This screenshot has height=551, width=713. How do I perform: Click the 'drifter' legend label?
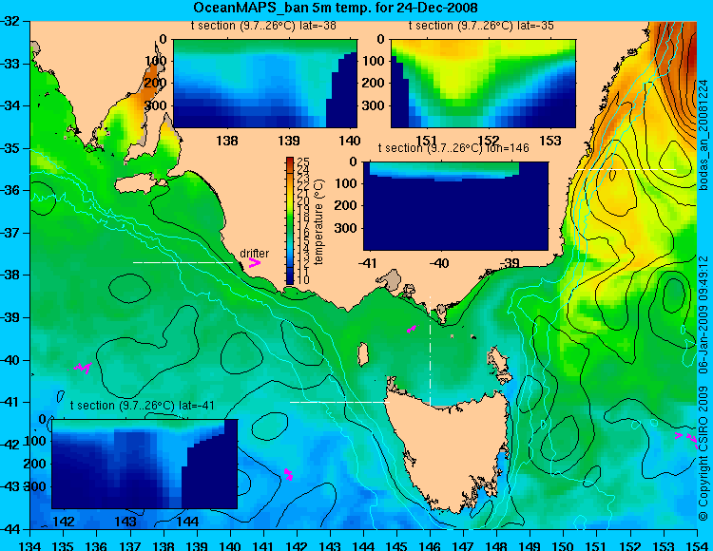tap(254, 254)
